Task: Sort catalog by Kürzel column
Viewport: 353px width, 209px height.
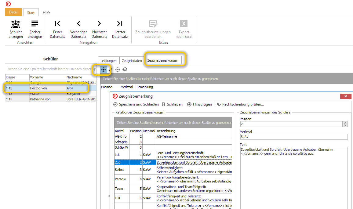Action: coord(122,131)
